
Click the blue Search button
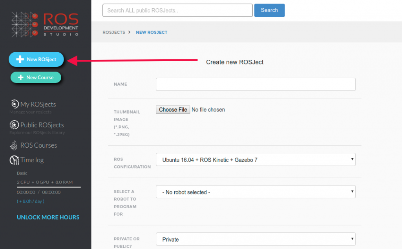click(269, 10)
